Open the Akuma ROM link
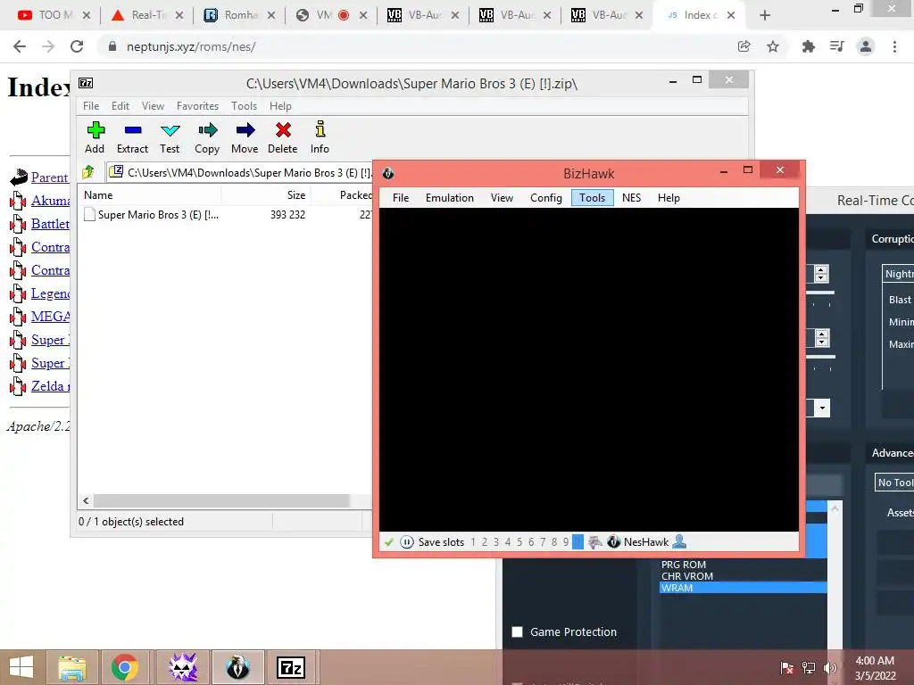Image resolution: width=914 pixels, height=685 pixels. coord(51,201)
